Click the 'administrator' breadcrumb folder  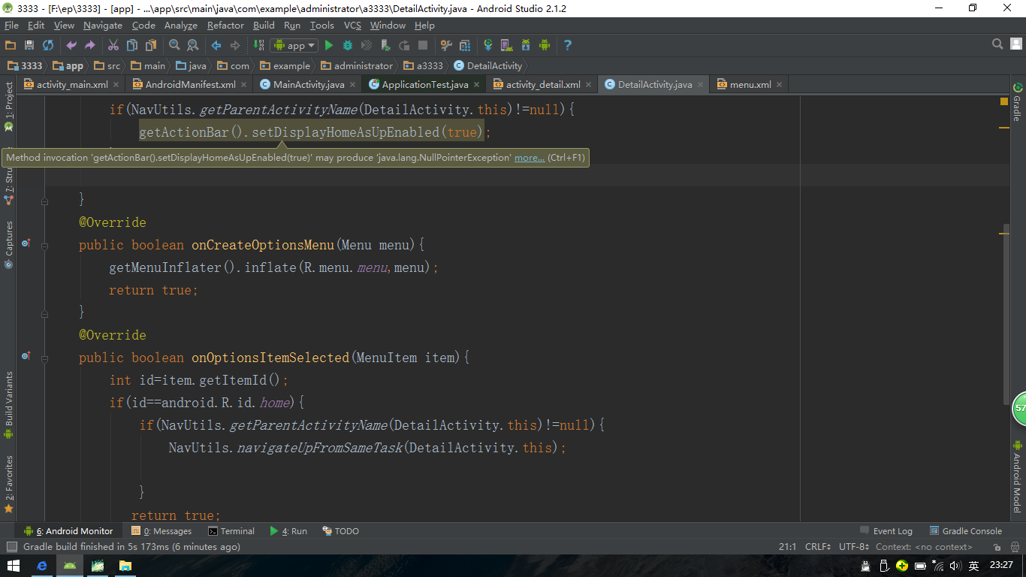(356, 65)
